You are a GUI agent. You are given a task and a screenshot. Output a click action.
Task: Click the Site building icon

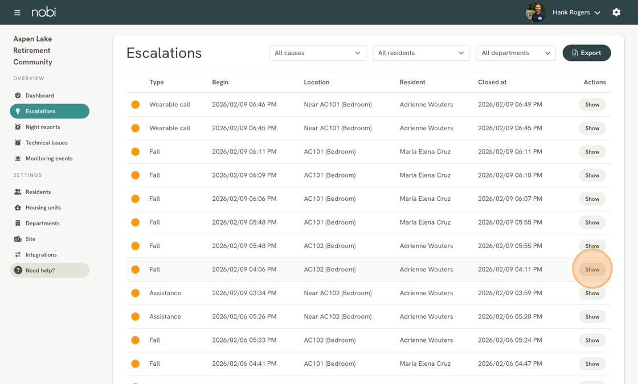(x=18, y=239)
